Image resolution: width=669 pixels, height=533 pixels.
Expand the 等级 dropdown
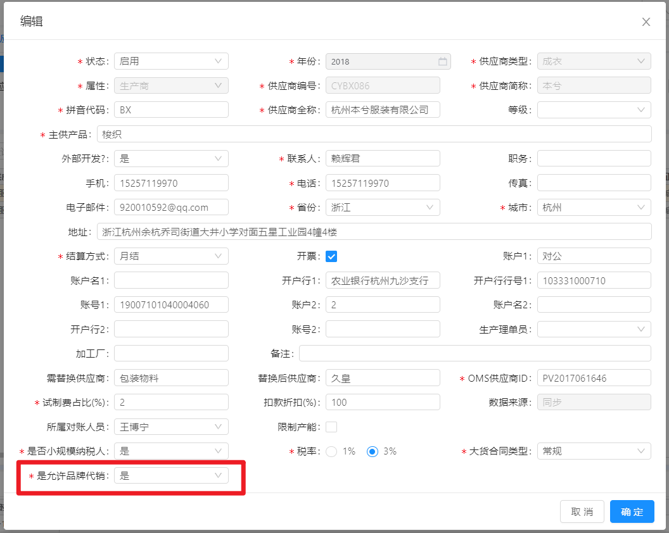pyautogui.click(x=594, y=110)
